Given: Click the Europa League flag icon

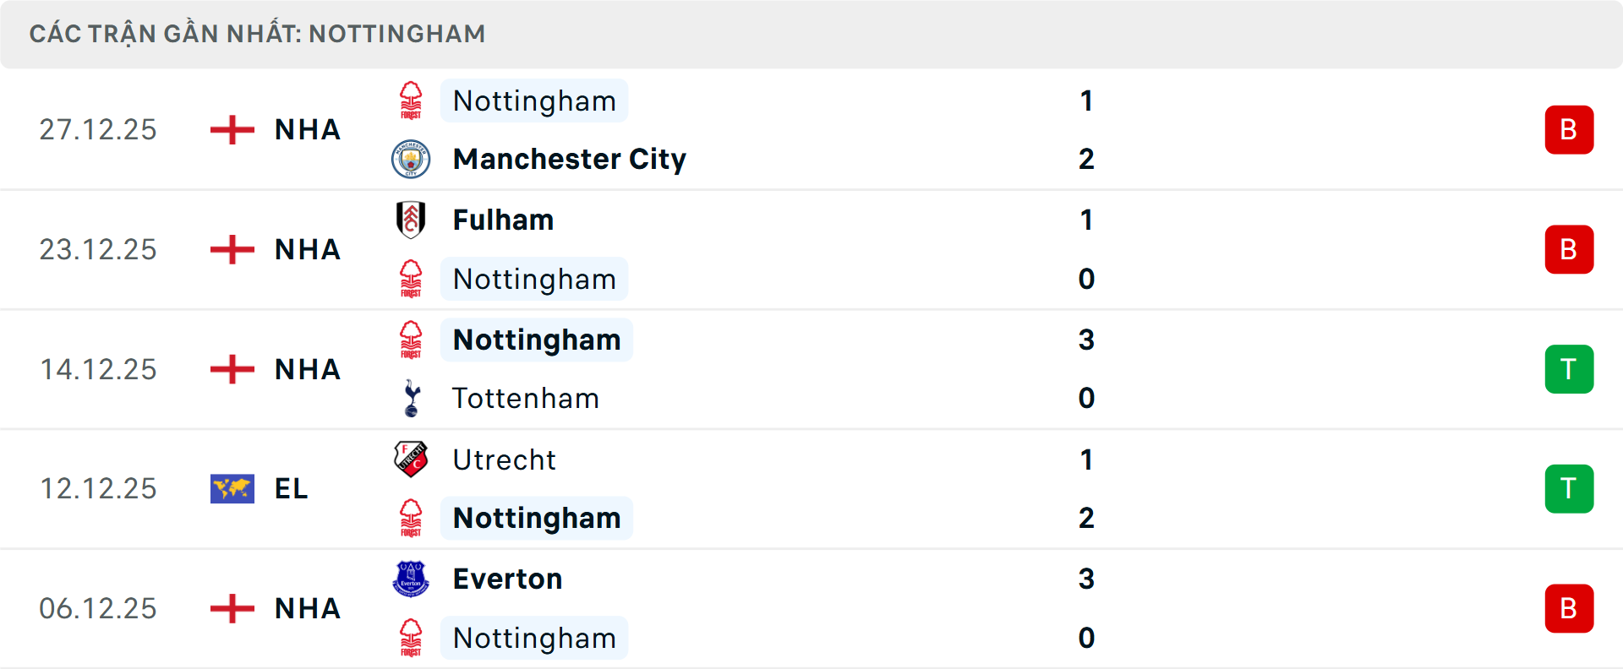Looking at the screenshot, I should click(x=232, y=488).
